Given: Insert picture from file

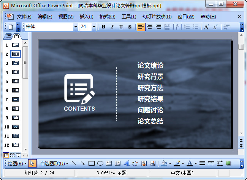Looking at the screenshot, I should click(x=153, y=163).
